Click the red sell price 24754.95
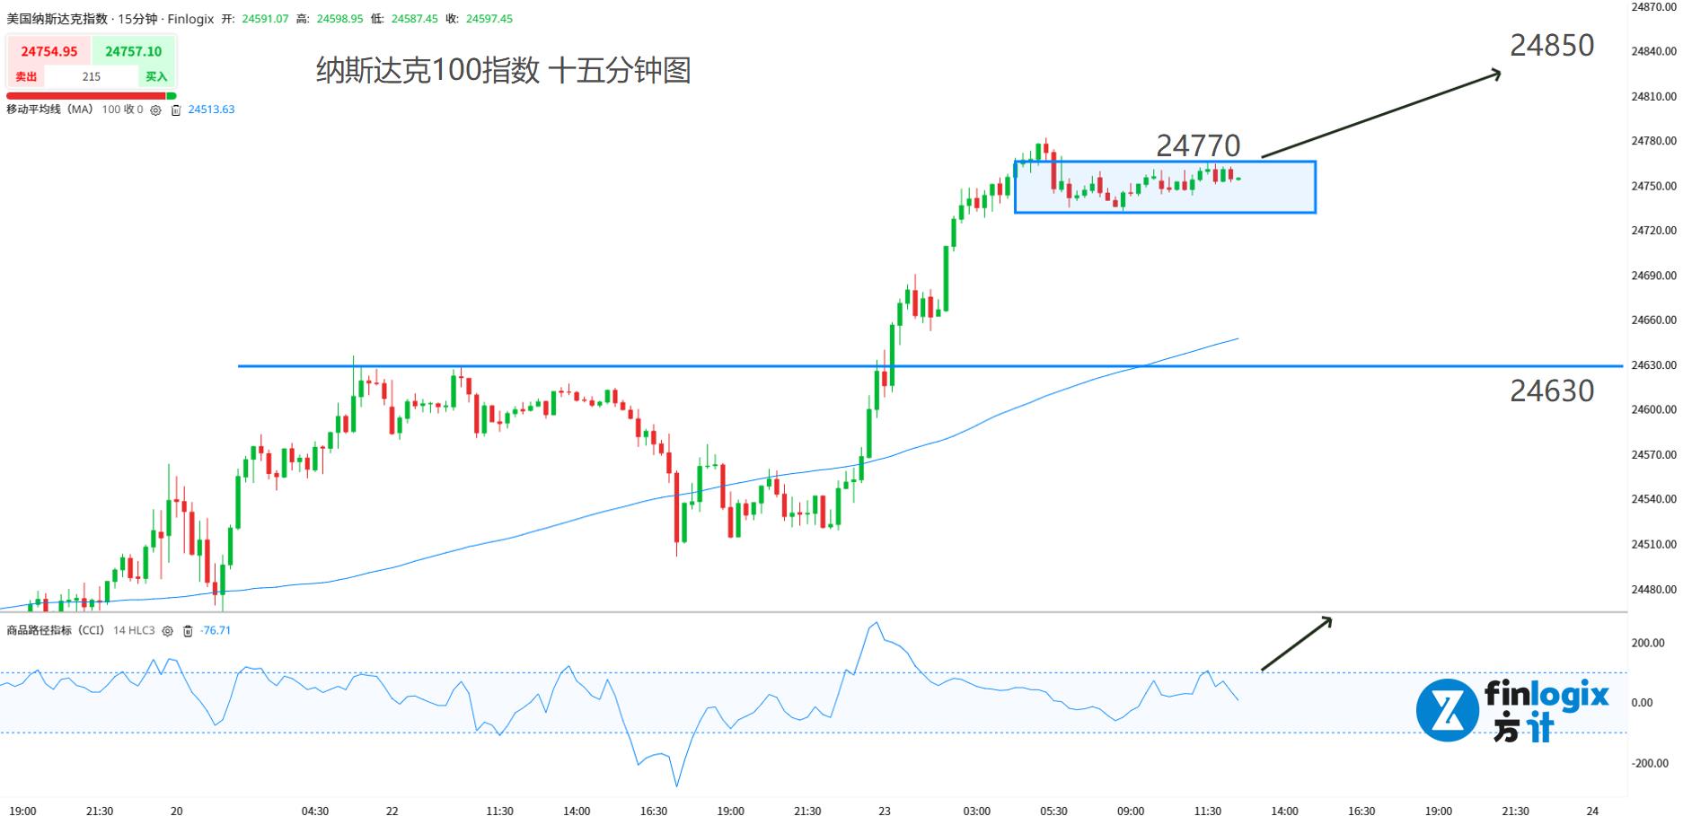The height and width of the screenshot is (816, 1683). 49,52
